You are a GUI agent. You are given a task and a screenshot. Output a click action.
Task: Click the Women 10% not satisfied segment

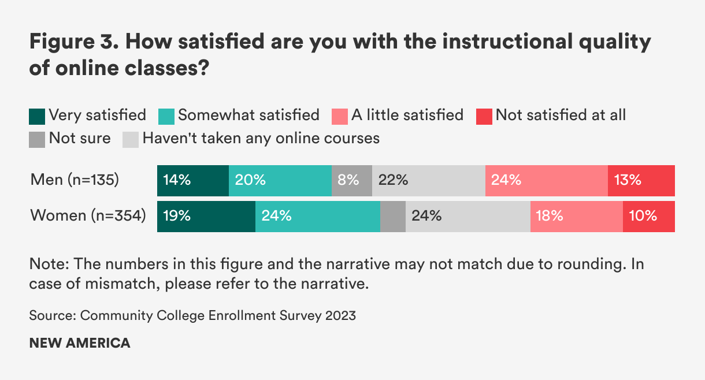[648, 216]
